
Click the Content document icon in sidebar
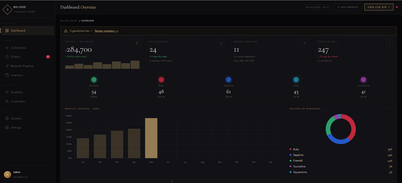[7, 118]
